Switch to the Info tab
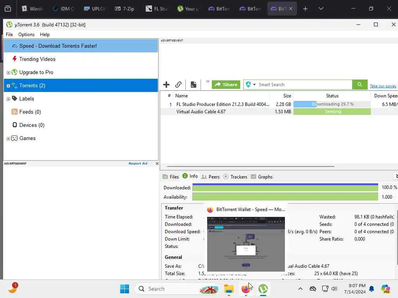This screenshot has width=398, height=298. [190, 176]
